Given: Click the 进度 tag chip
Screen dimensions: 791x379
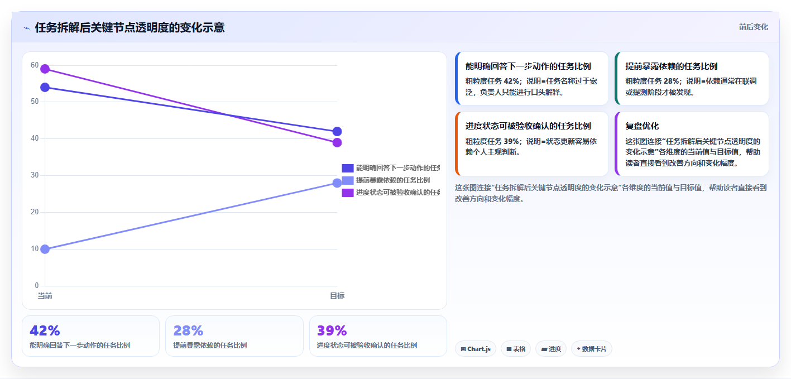Looking at the screenshot, I should click(x=551, y=349).
